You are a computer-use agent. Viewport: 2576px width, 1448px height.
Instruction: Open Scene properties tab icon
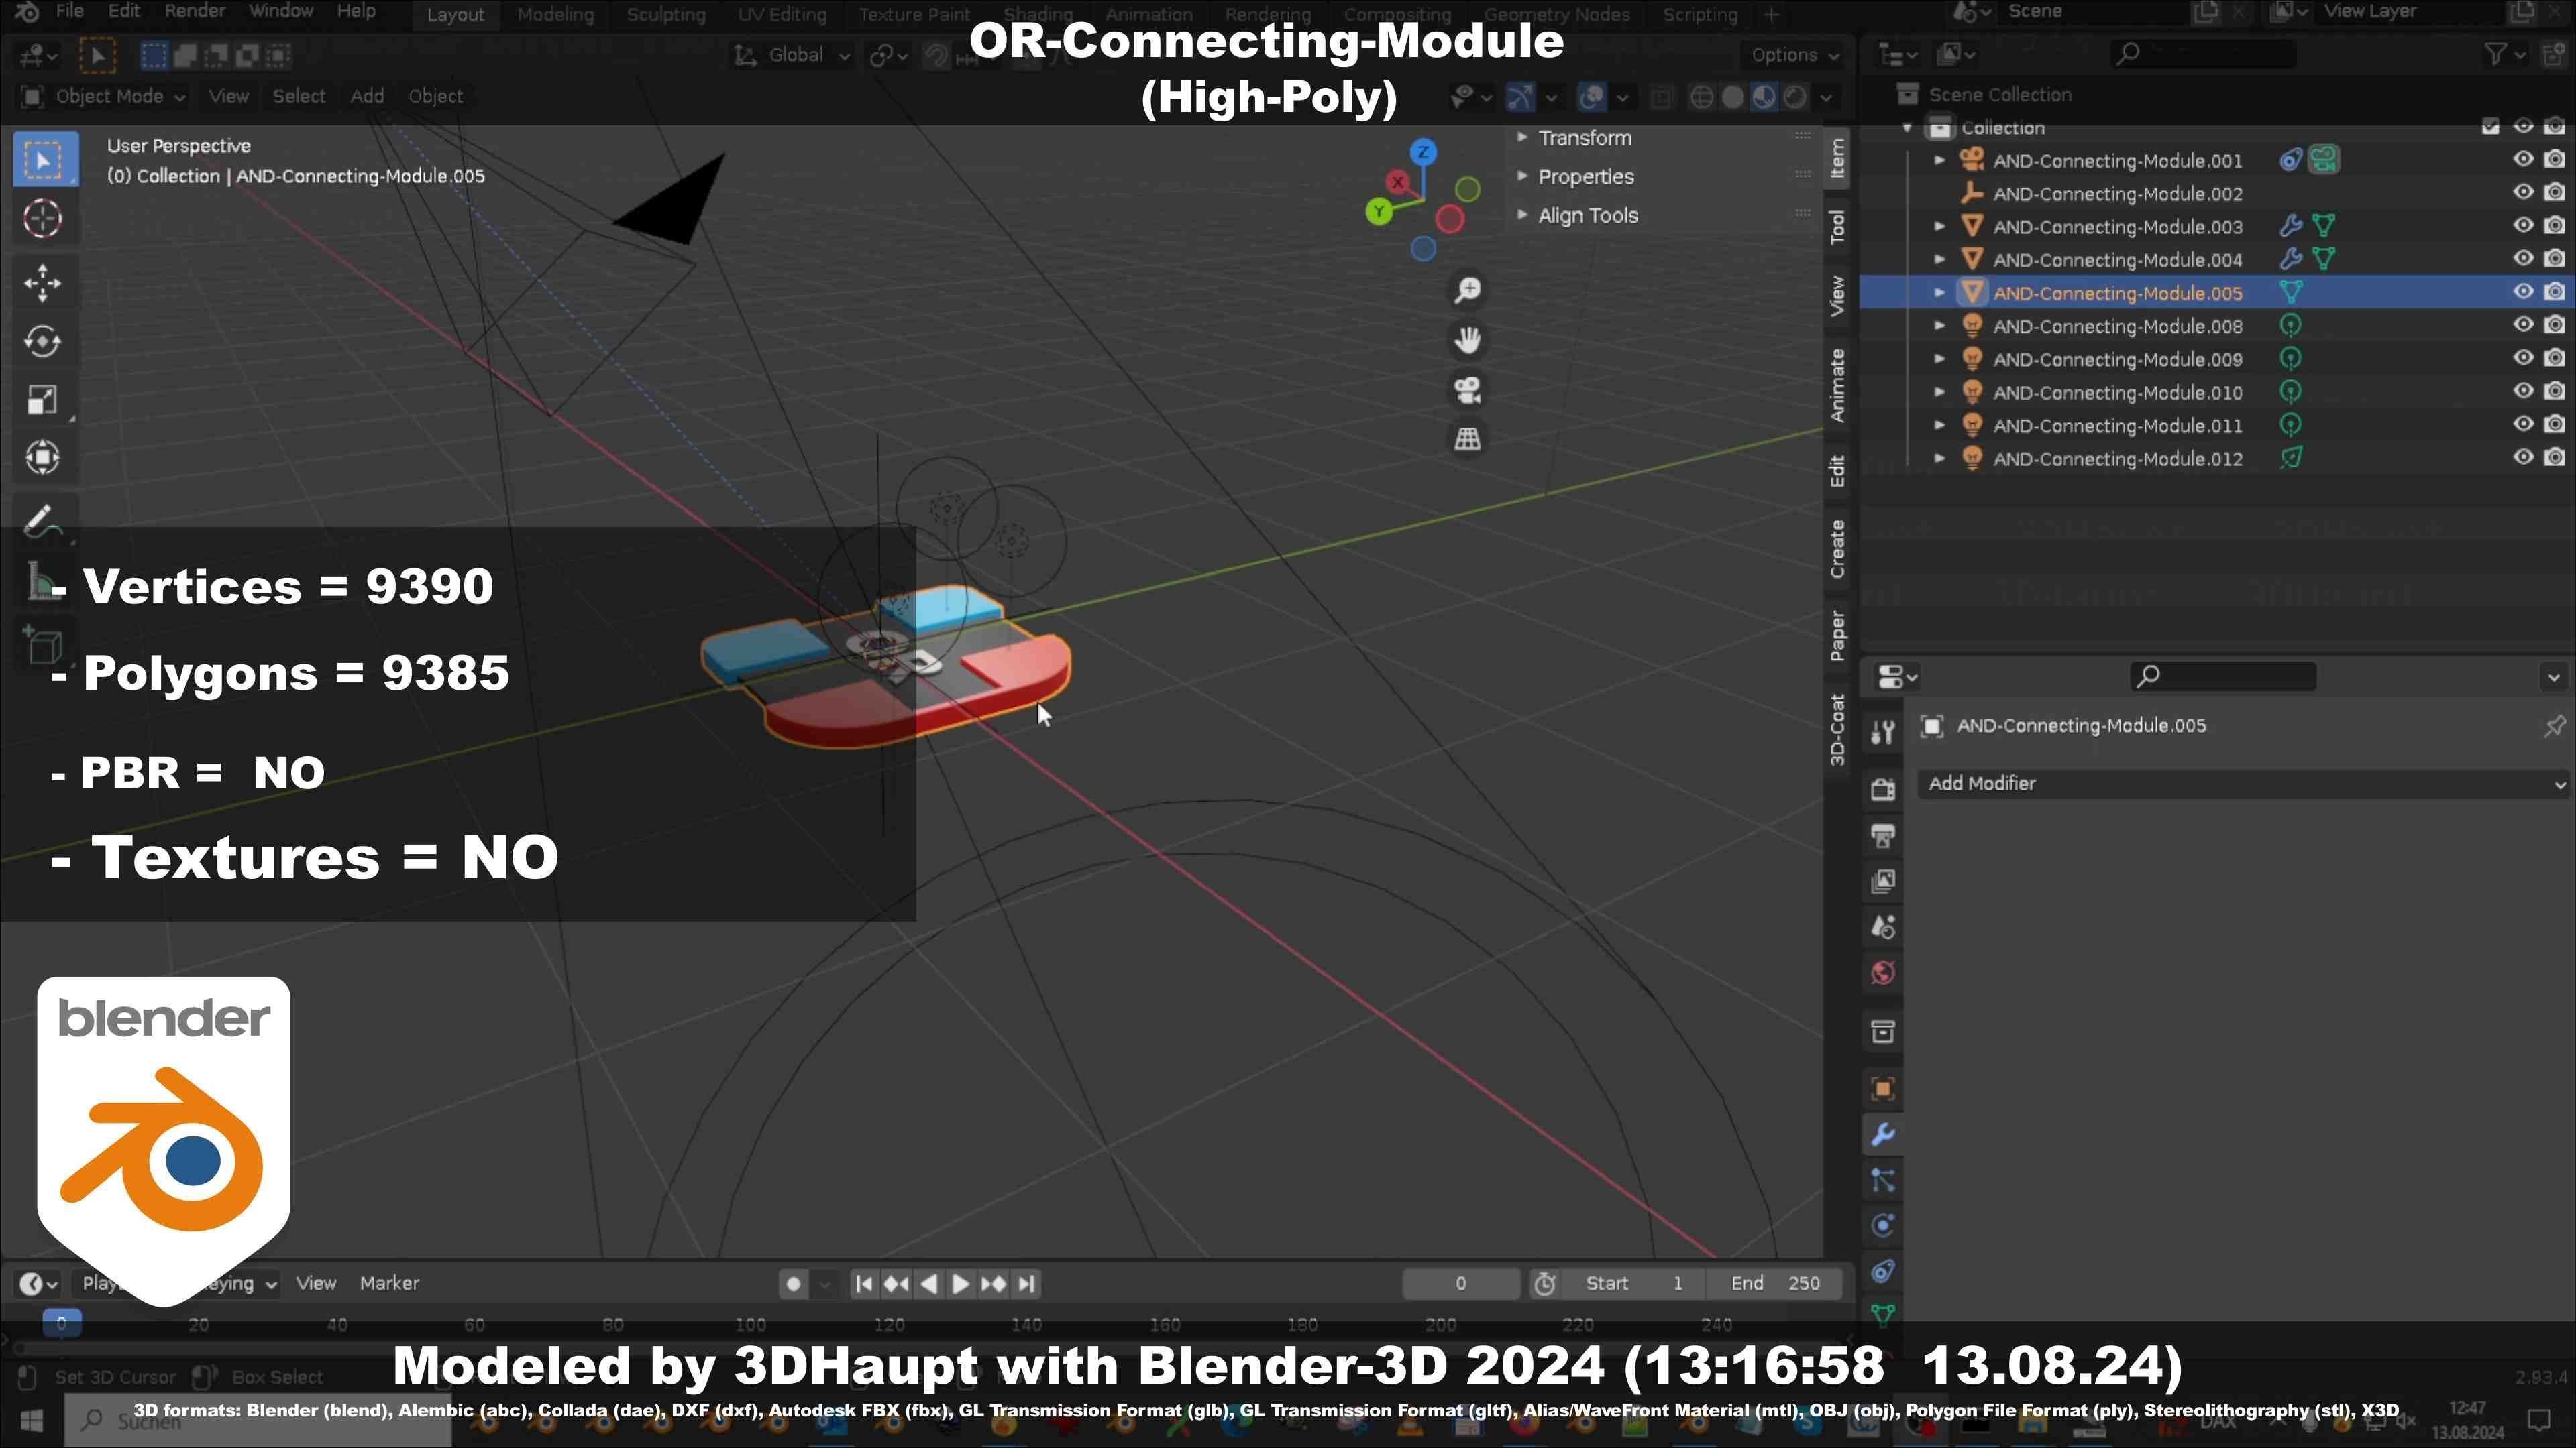[x=1883, y=927]
